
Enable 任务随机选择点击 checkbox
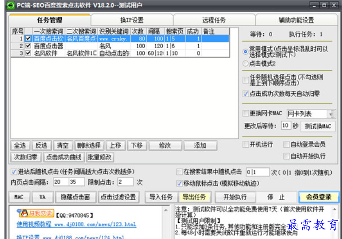click(x=246, y=80)
